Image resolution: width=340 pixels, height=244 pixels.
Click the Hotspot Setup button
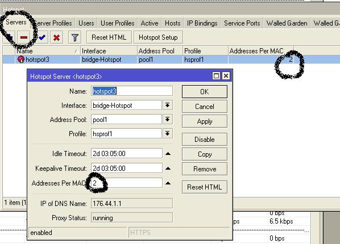pyautogui.click(x=158, y=37)
